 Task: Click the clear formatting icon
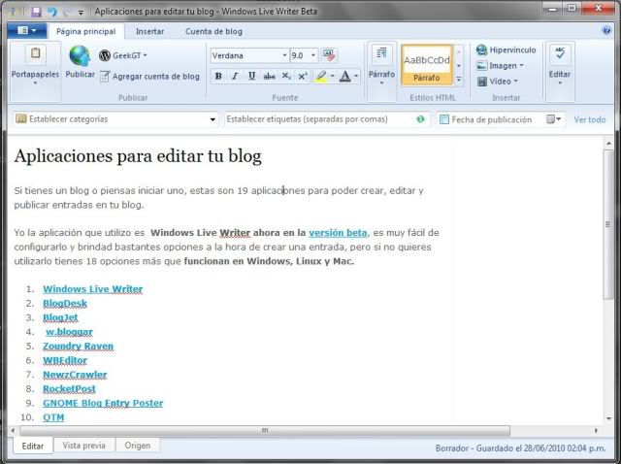[x=329, y=55]
